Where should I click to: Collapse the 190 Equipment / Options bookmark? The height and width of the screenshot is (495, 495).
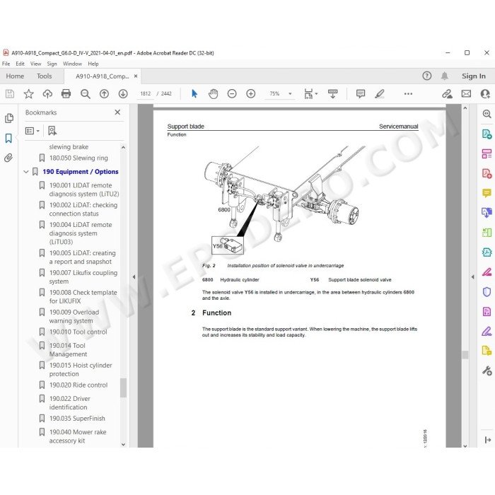(x=26, y=172)
